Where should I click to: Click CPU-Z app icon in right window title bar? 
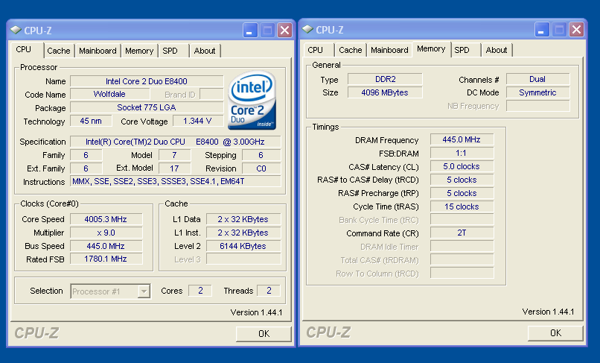pos(307,29)
